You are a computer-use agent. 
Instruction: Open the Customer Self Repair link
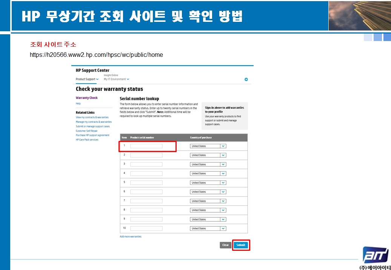coord(87,131)
